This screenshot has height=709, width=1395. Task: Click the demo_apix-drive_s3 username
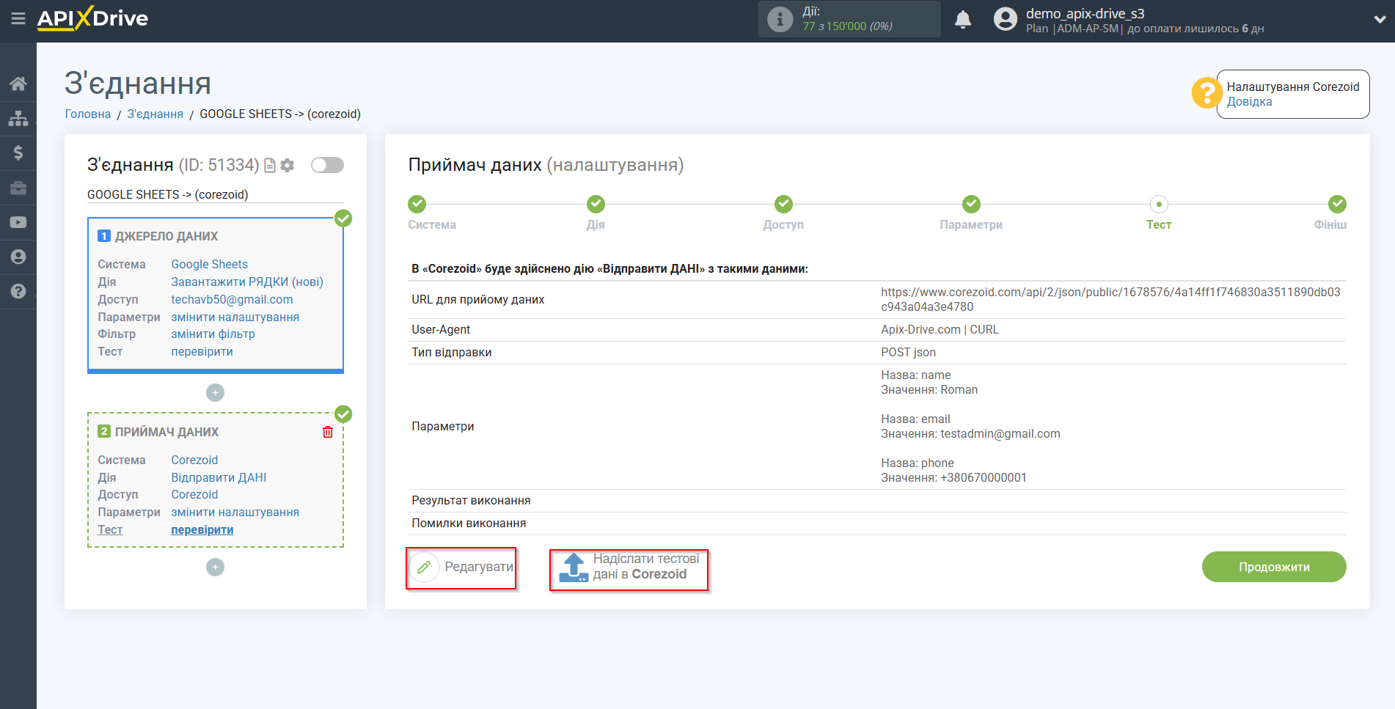1085,13
